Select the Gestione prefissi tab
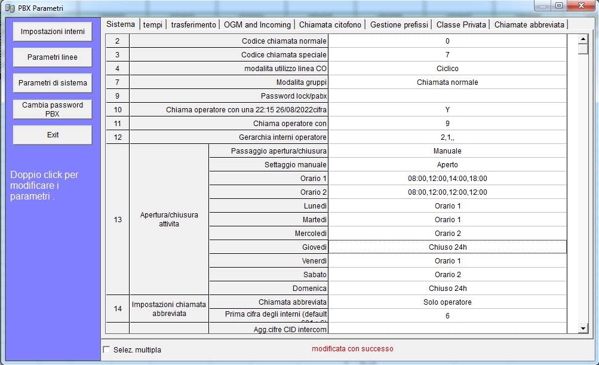This screenshot has height=365, width=599. (x=399, y=25)
